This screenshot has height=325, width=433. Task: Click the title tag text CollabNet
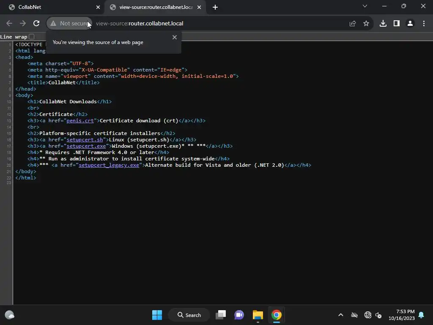tap(62, 83)
